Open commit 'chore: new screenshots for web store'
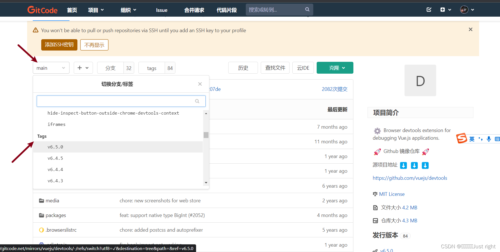 click(x=160, y=200)
